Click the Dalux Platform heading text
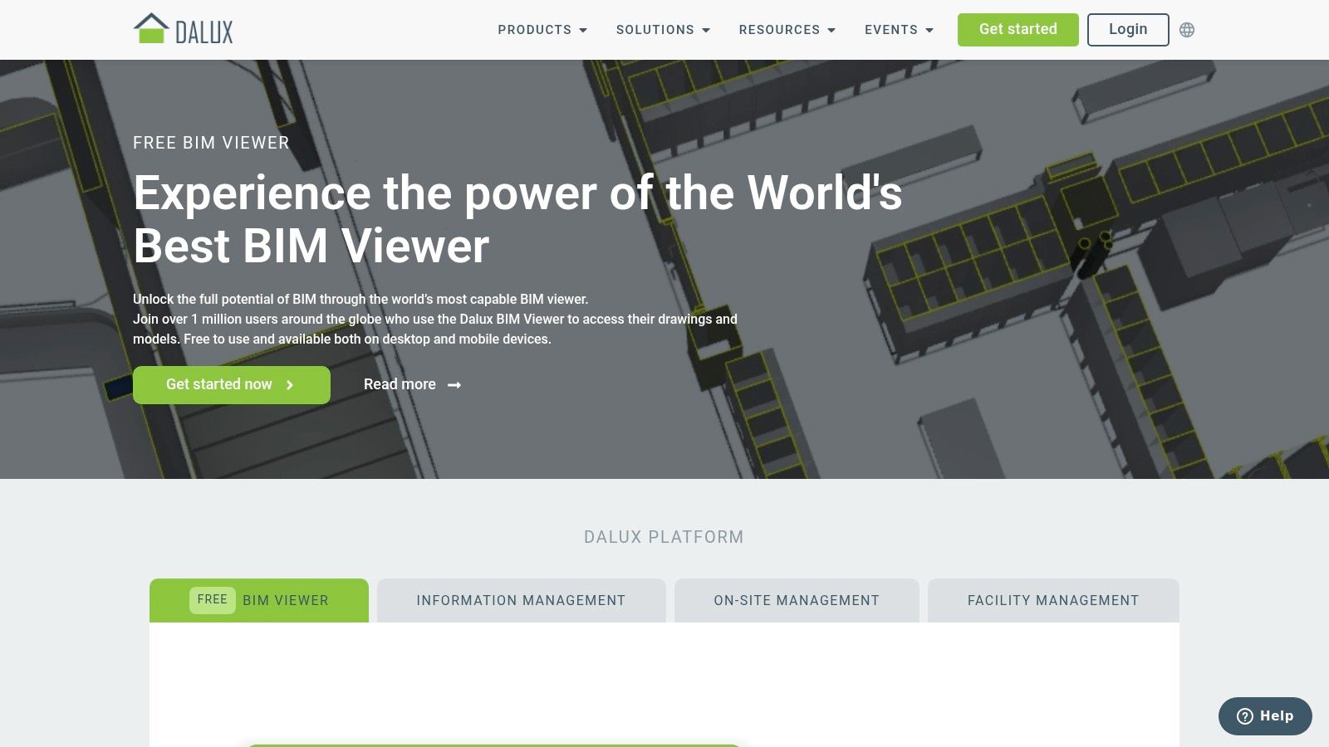The image size is (1329, 747). click(664, 537)
